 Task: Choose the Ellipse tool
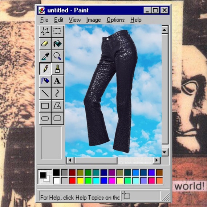[x=45, y=118]
